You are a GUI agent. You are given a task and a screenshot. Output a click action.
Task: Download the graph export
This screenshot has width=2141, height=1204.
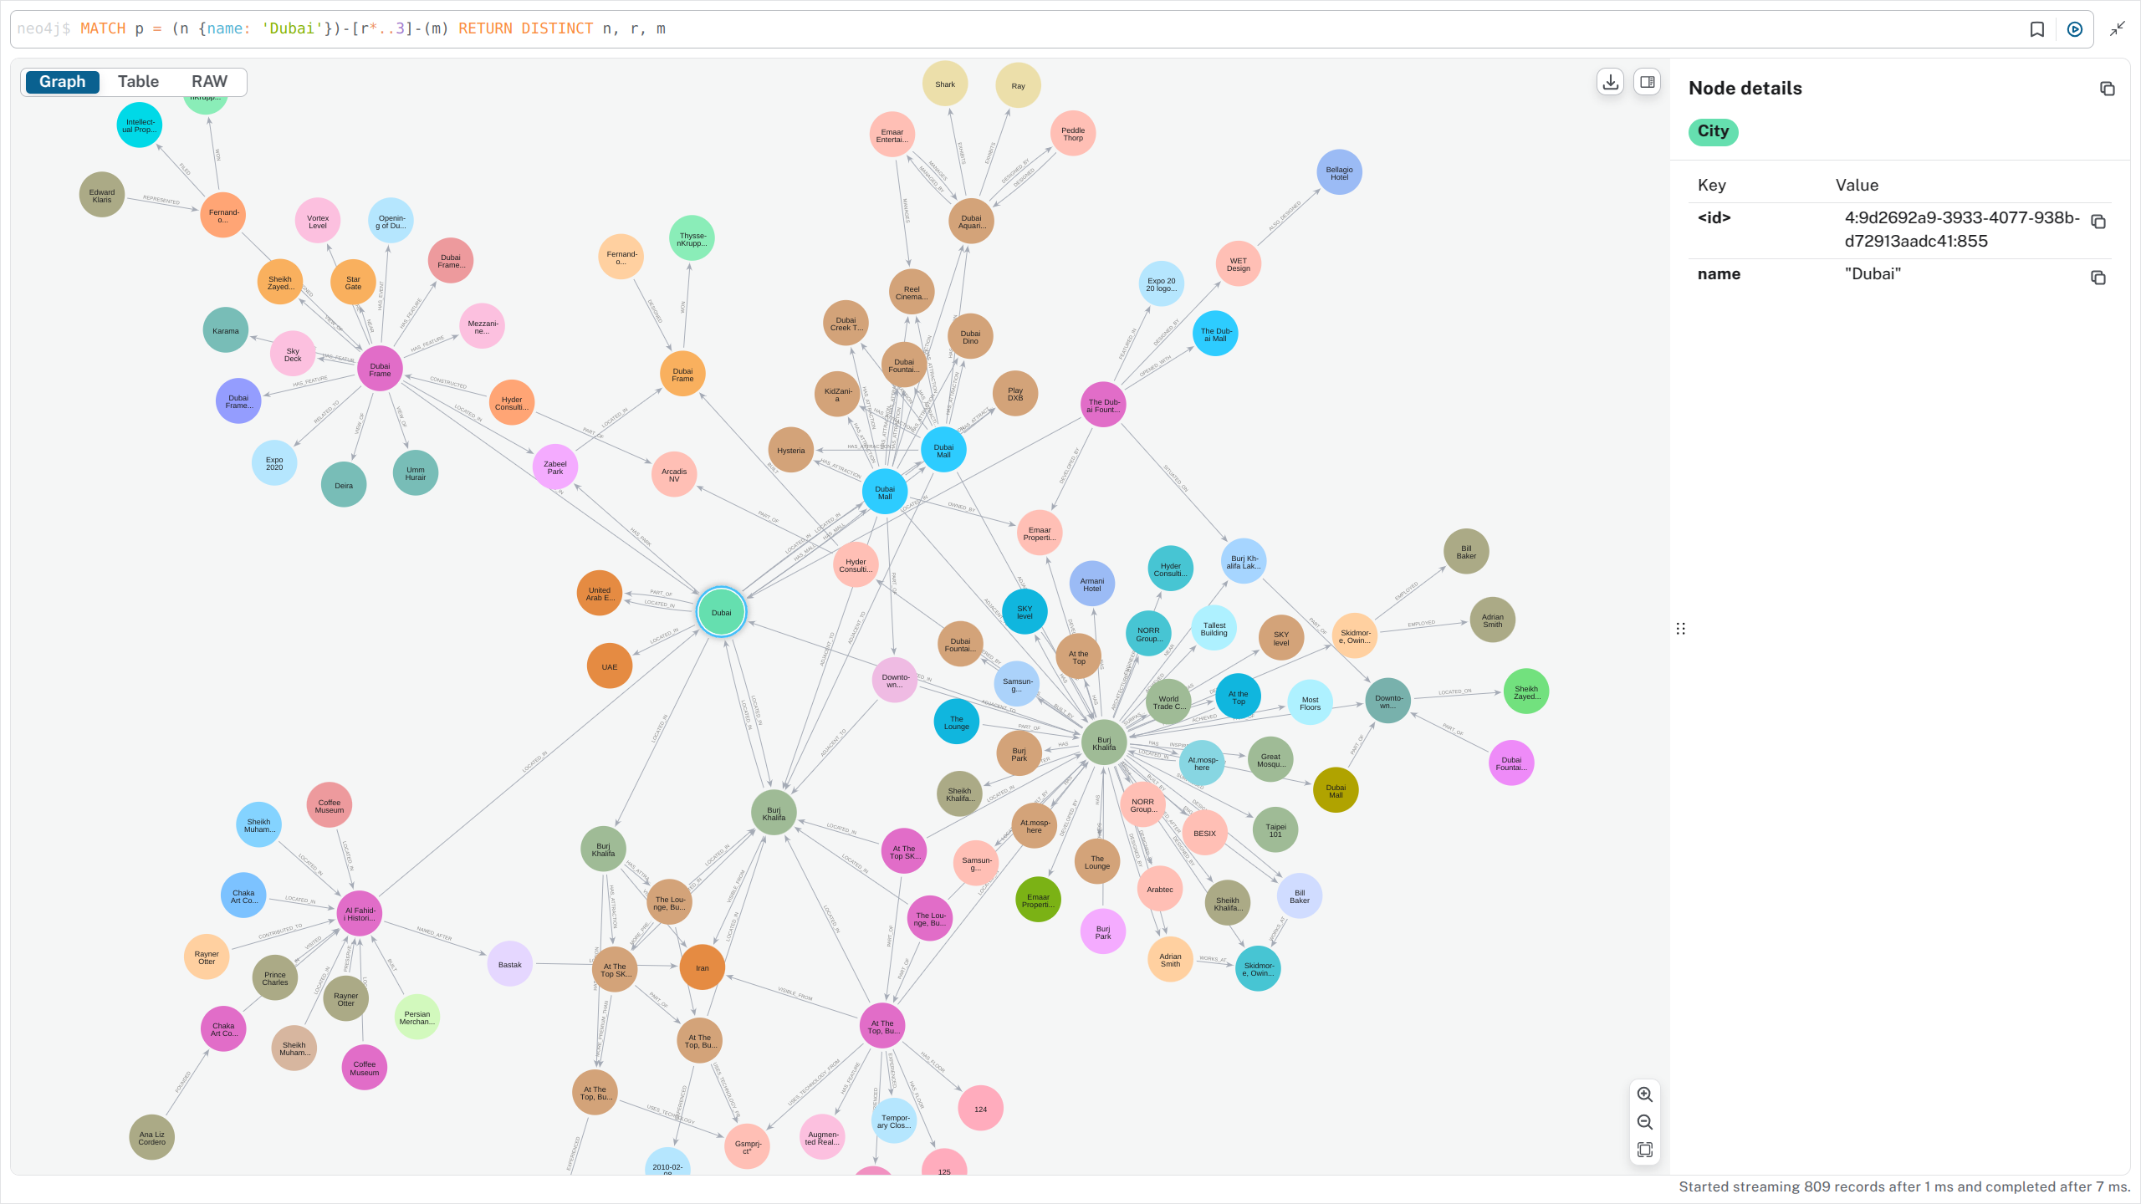[1610, 82]
